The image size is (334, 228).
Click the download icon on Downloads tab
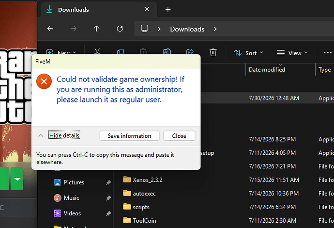click(49, 9)
